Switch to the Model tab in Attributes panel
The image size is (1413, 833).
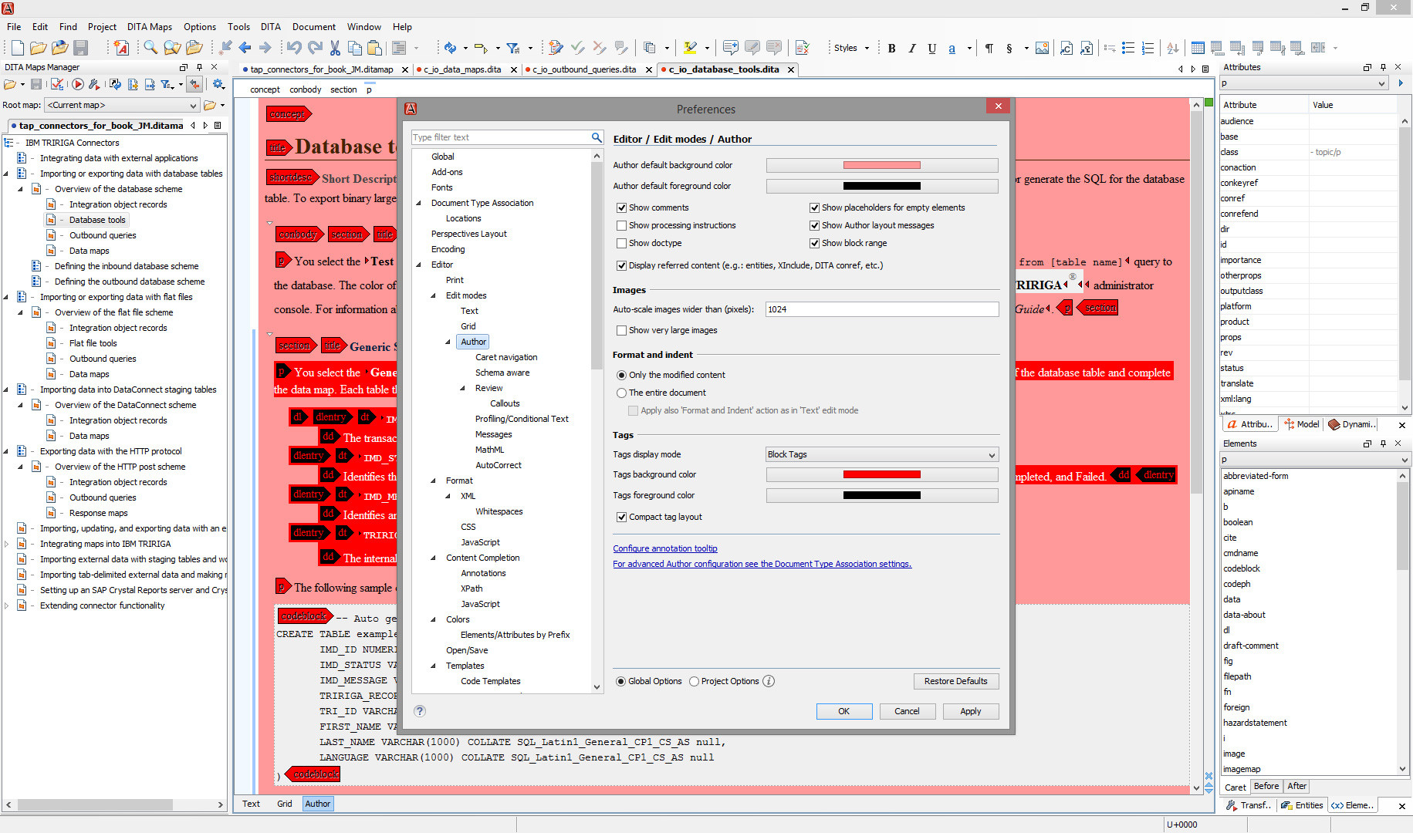tap(1303, 424)
